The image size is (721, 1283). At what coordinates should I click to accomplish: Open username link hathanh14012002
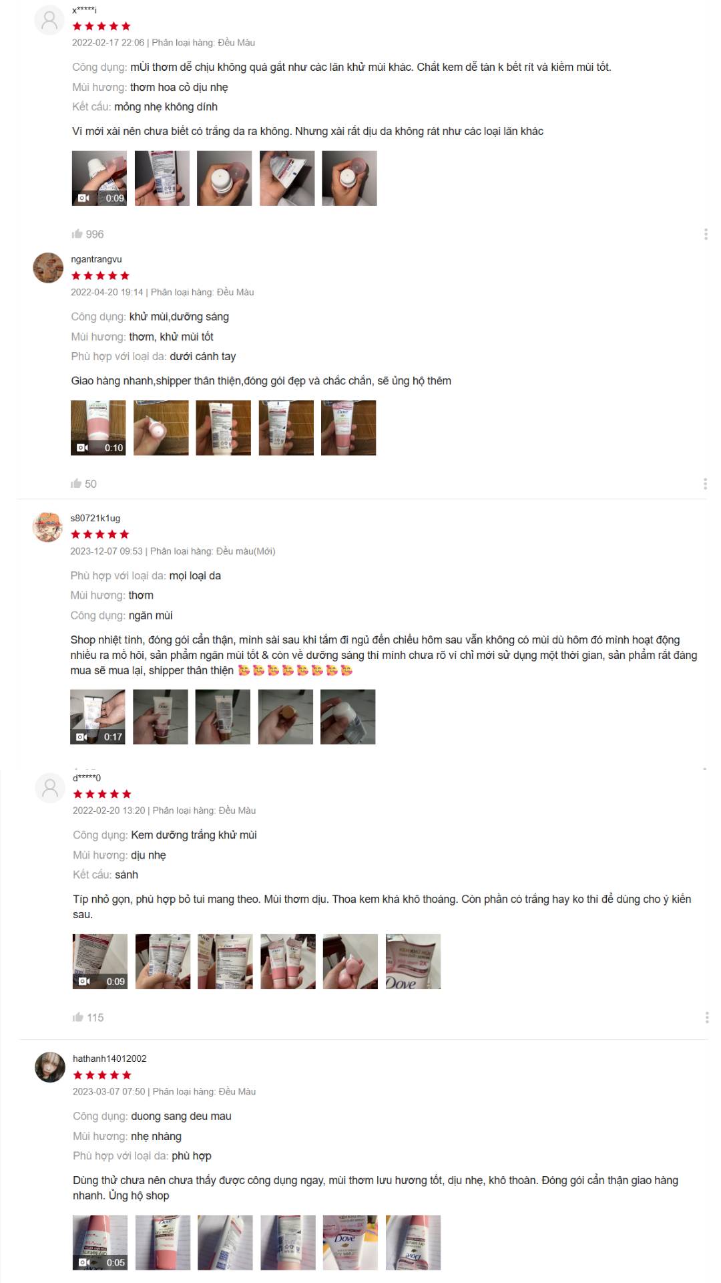coord(109,1058)
